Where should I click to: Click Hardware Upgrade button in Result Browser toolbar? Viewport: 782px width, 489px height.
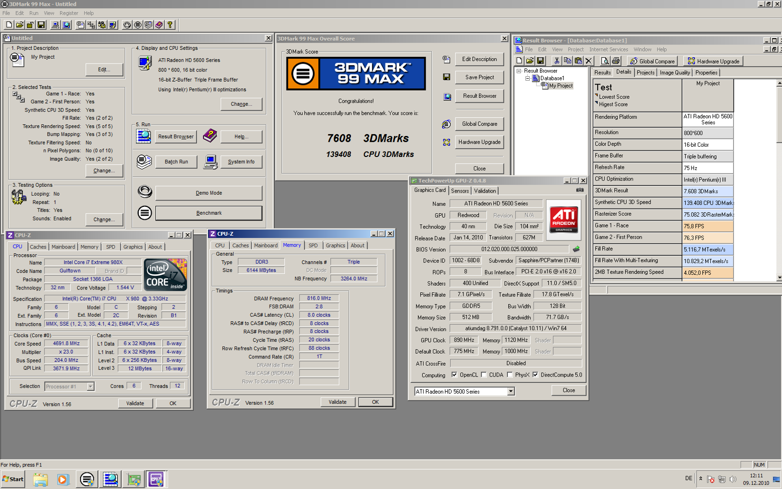click(x=713, y=61)
